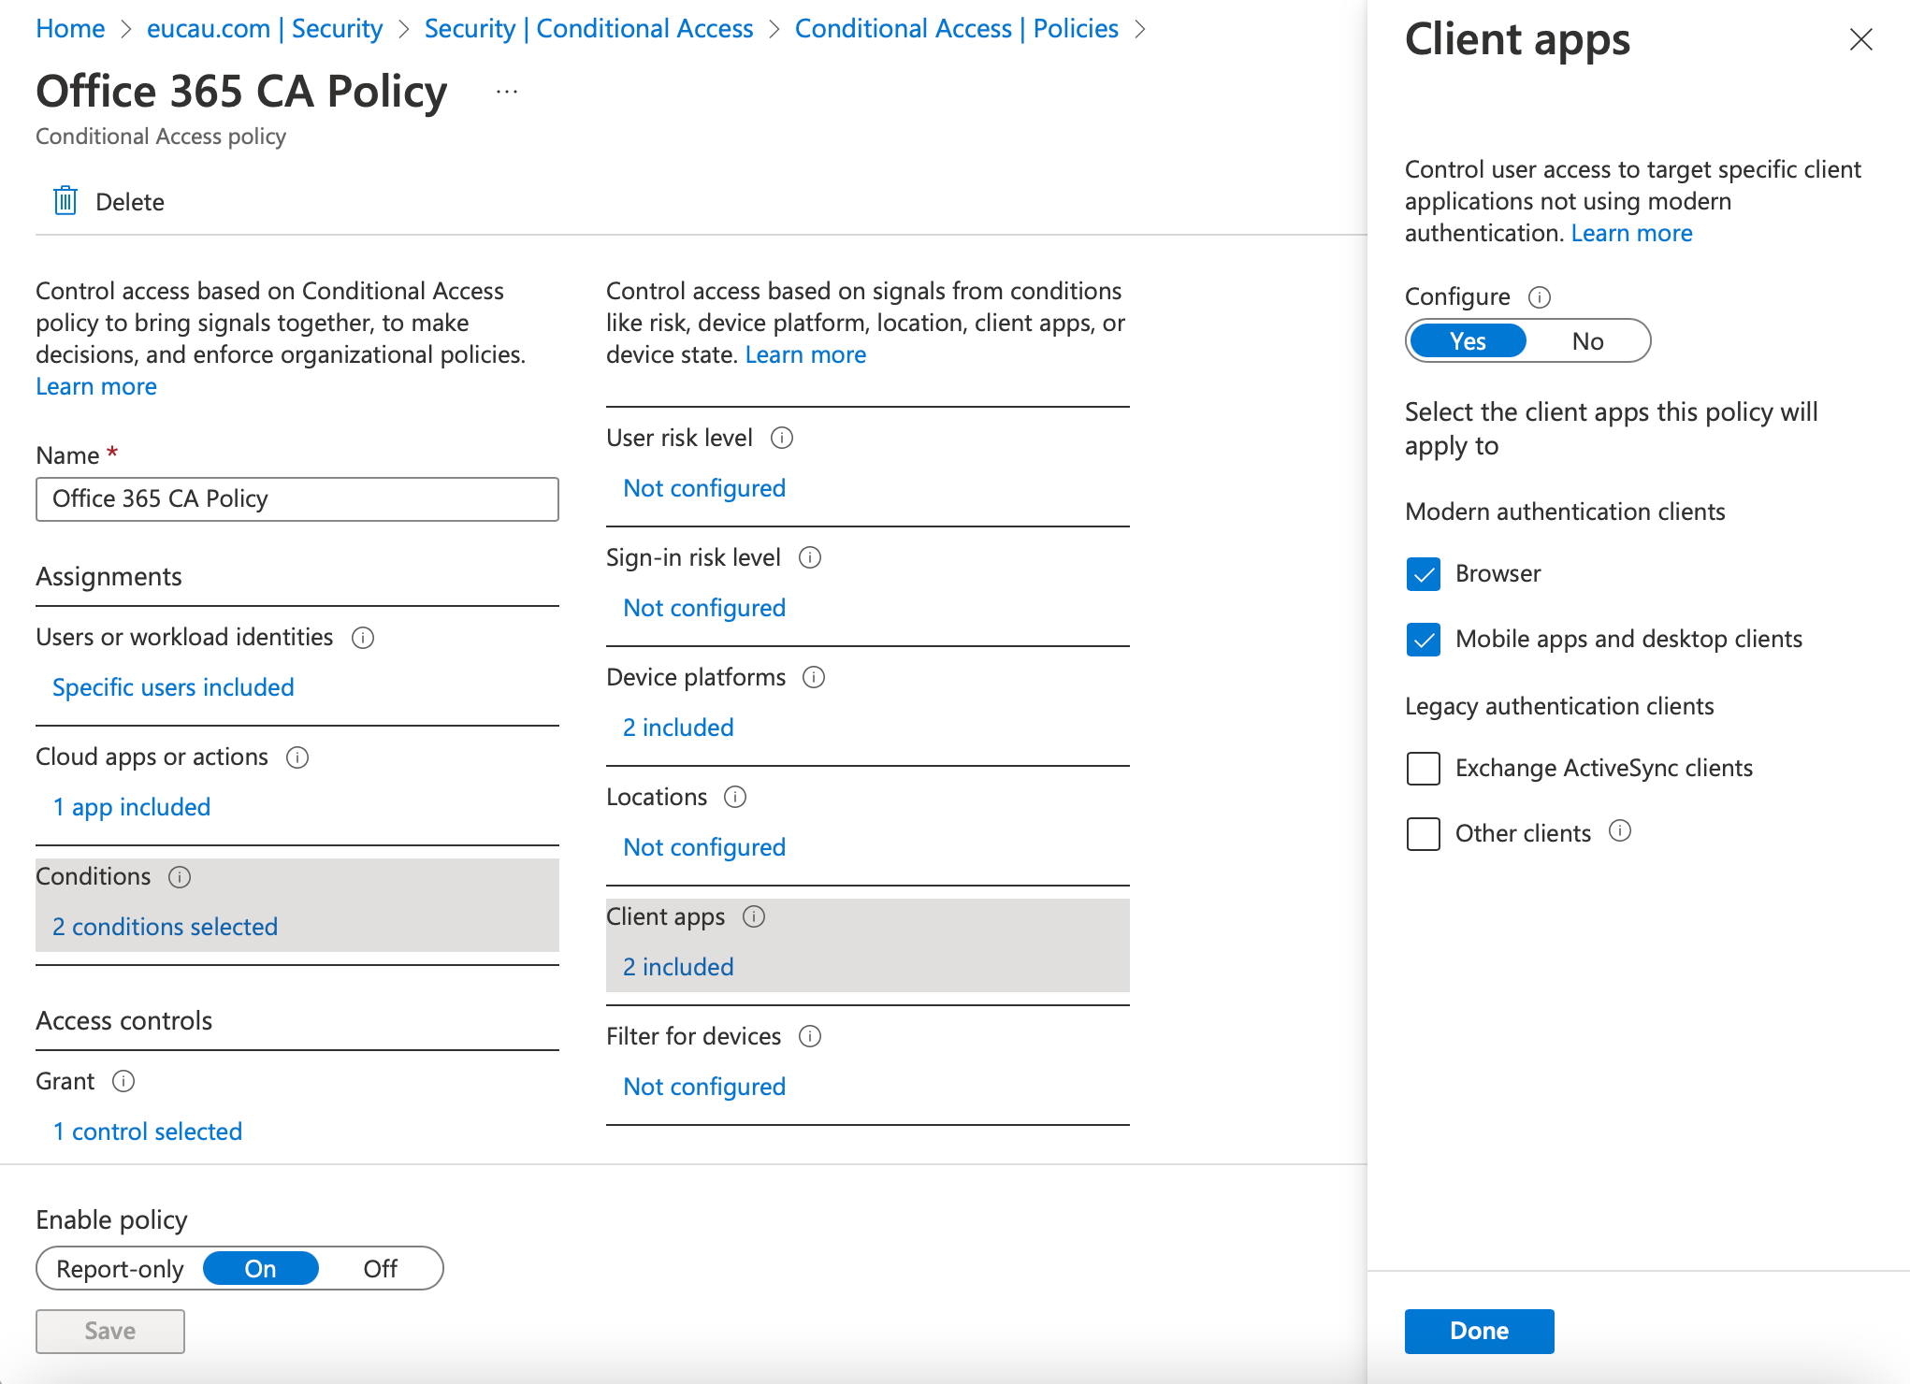1910x1384 pixels.
Task: Click the info icon beside Device platforms
Action: 814,677
